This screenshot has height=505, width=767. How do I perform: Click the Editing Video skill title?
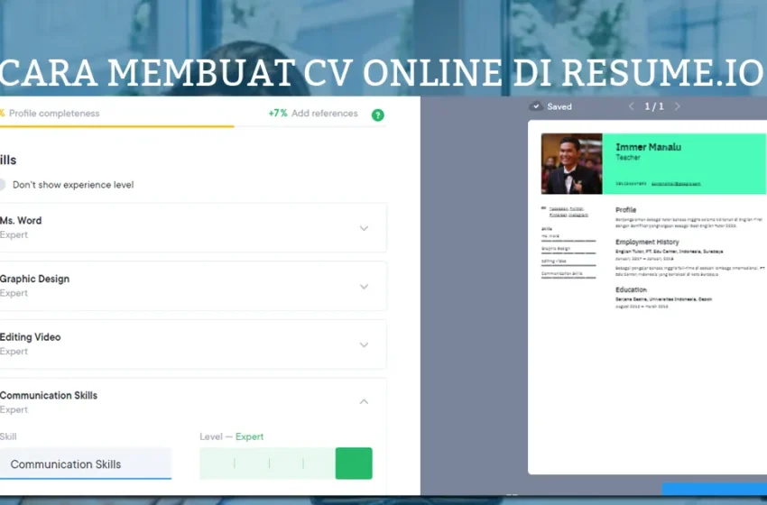tap(30, 337)
